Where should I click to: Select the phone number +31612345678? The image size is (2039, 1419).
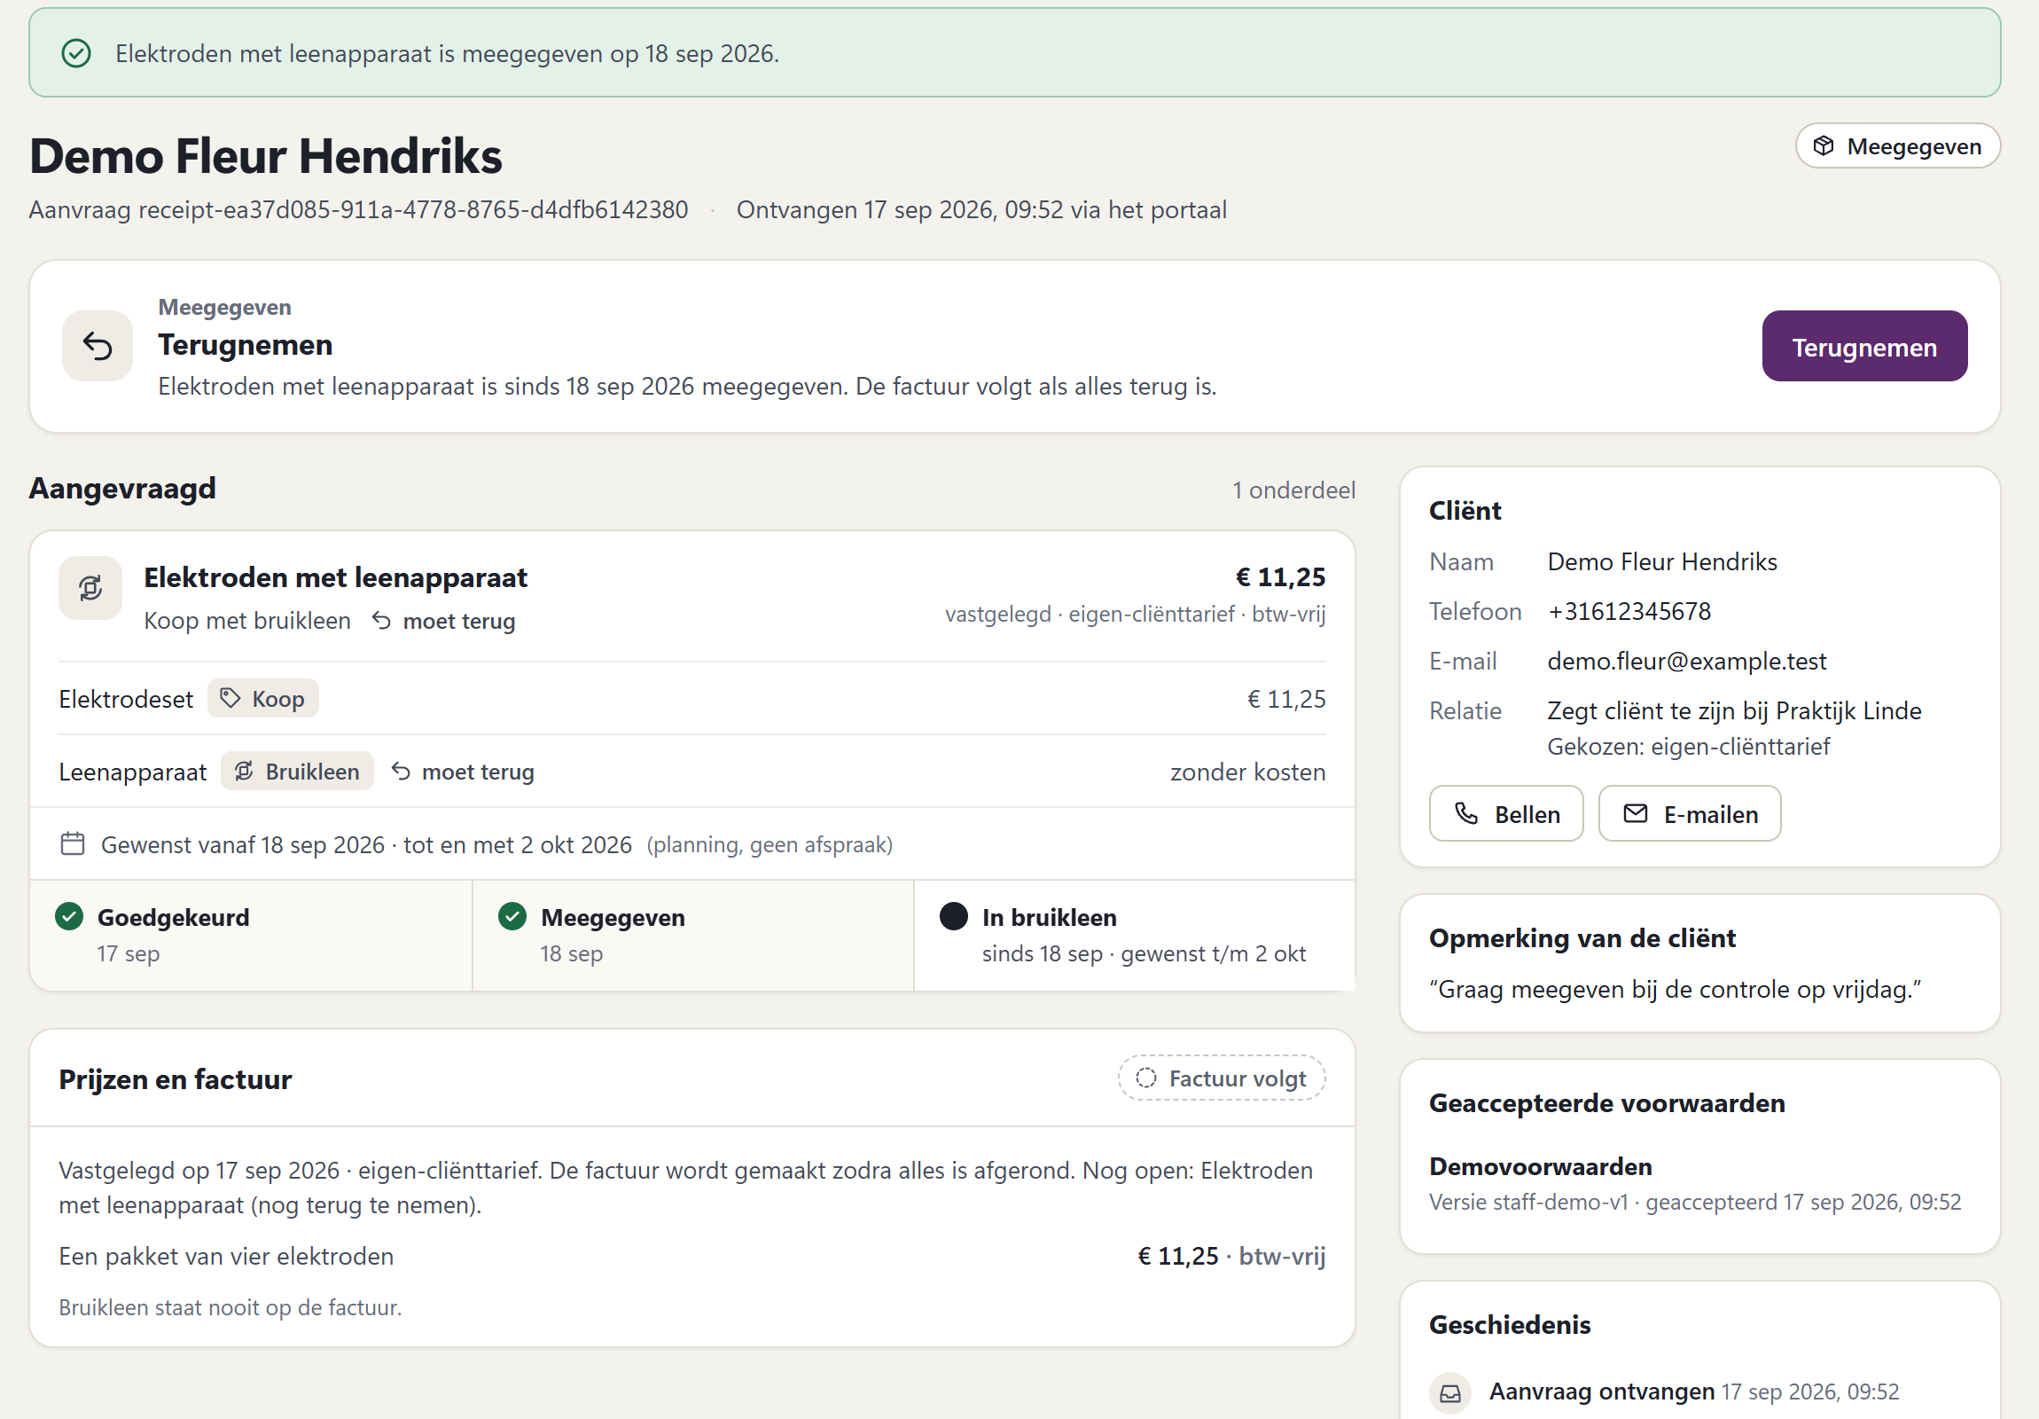click(1629, 611)
